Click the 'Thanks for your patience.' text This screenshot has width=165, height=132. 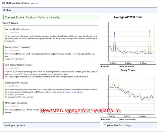point(15,59)
